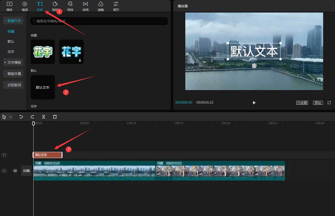Viewport: 335px width, 216px height.
Task: Toggle the track lock icon below the TI label
Action: (4, 170)
